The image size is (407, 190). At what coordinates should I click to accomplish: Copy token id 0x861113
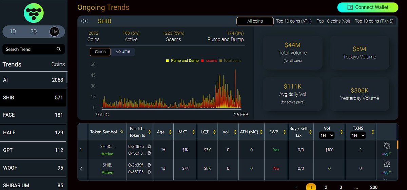click(149, 172)
